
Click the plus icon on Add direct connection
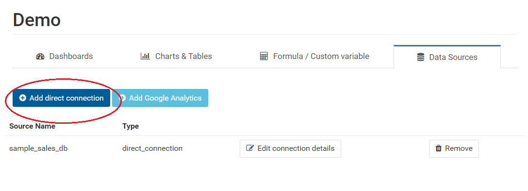tap(22, 98)
